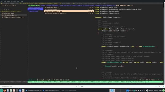Close the vim bottom terminal tab
Viewport: 165px width, 92px height.
click(x=156, y=87)
